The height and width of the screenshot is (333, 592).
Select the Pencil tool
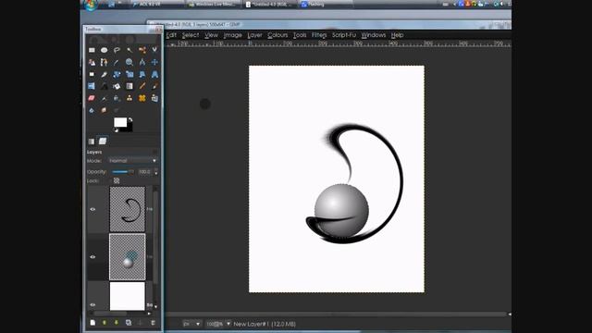point(142,86)
